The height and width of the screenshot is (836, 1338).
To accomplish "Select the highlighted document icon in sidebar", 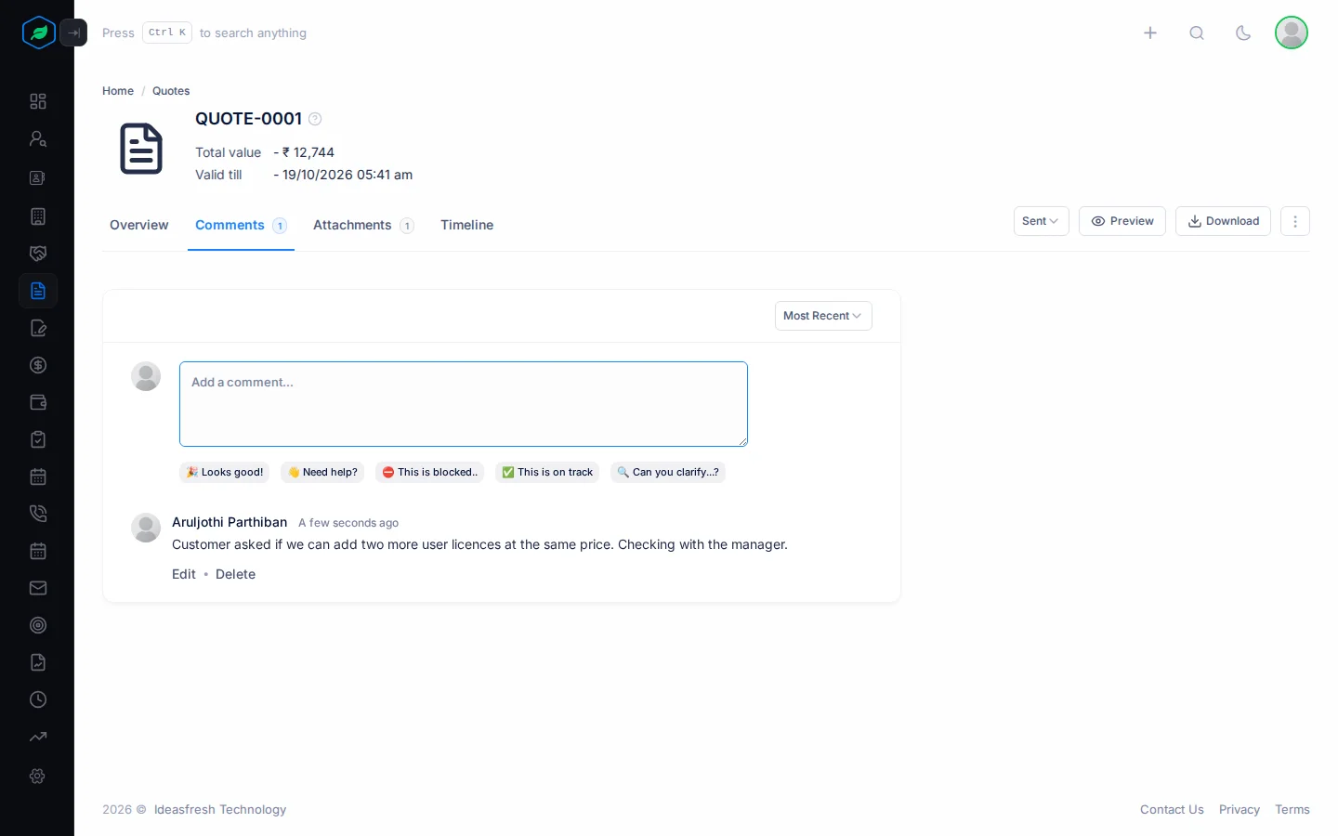I will [38, 291].
